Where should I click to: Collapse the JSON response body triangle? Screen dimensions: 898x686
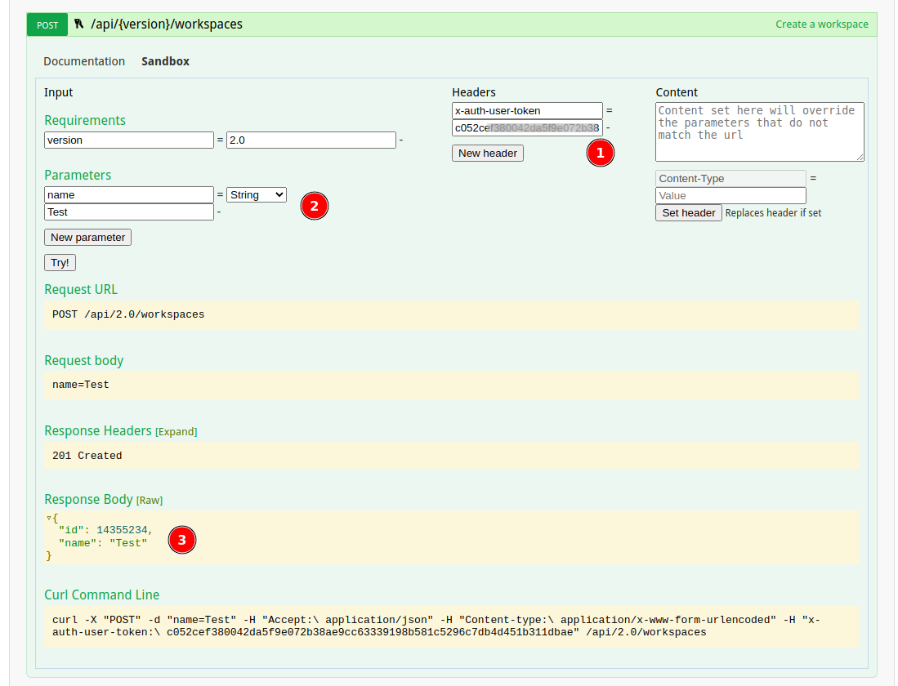click(49, 518)
